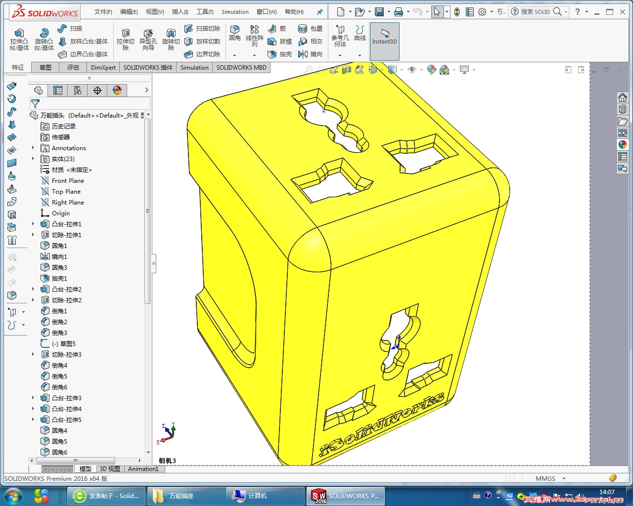
Task: Open the dropdown arrow under 参考几何体
Action: (340, 55)
